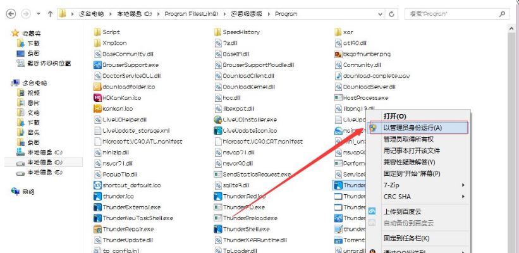Go up one folder level with Up arrow
Viewport: 519px width, 253px height.
coord(50,14)
